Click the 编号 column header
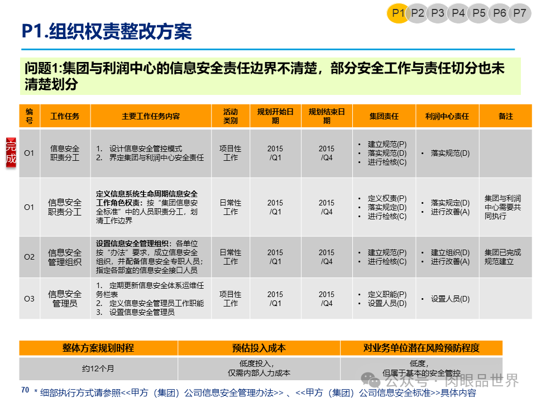 pos(30,116)
